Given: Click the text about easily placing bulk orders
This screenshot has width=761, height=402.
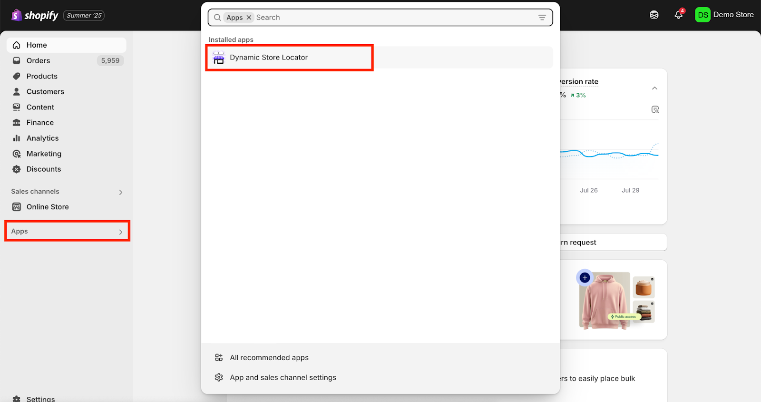Looking at the screenshot, I should tap(597, 379).
